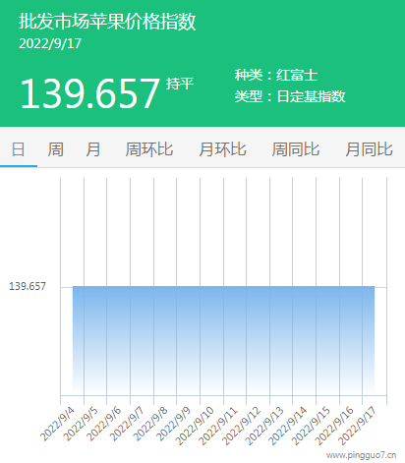The image size is (405, 463).
Task: Click the 2022/9/13 x-axis date label
Action: point(263,426)
